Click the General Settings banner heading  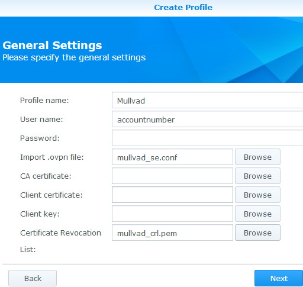click(x=52, y=45)
